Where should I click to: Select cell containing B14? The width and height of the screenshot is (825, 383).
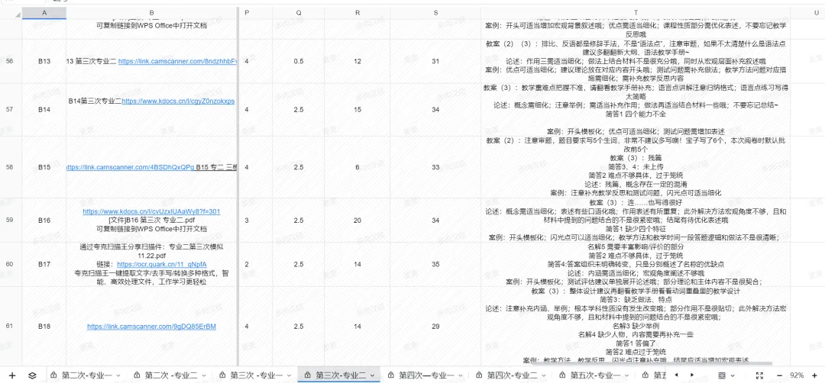click(44, 109)
